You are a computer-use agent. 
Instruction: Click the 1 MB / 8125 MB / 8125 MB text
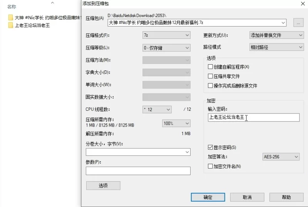(x=110, y=125)
